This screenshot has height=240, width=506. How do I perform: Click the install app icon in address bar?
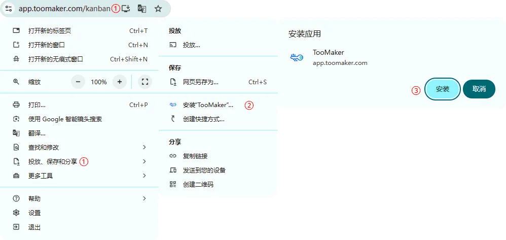tap(126, 9)
